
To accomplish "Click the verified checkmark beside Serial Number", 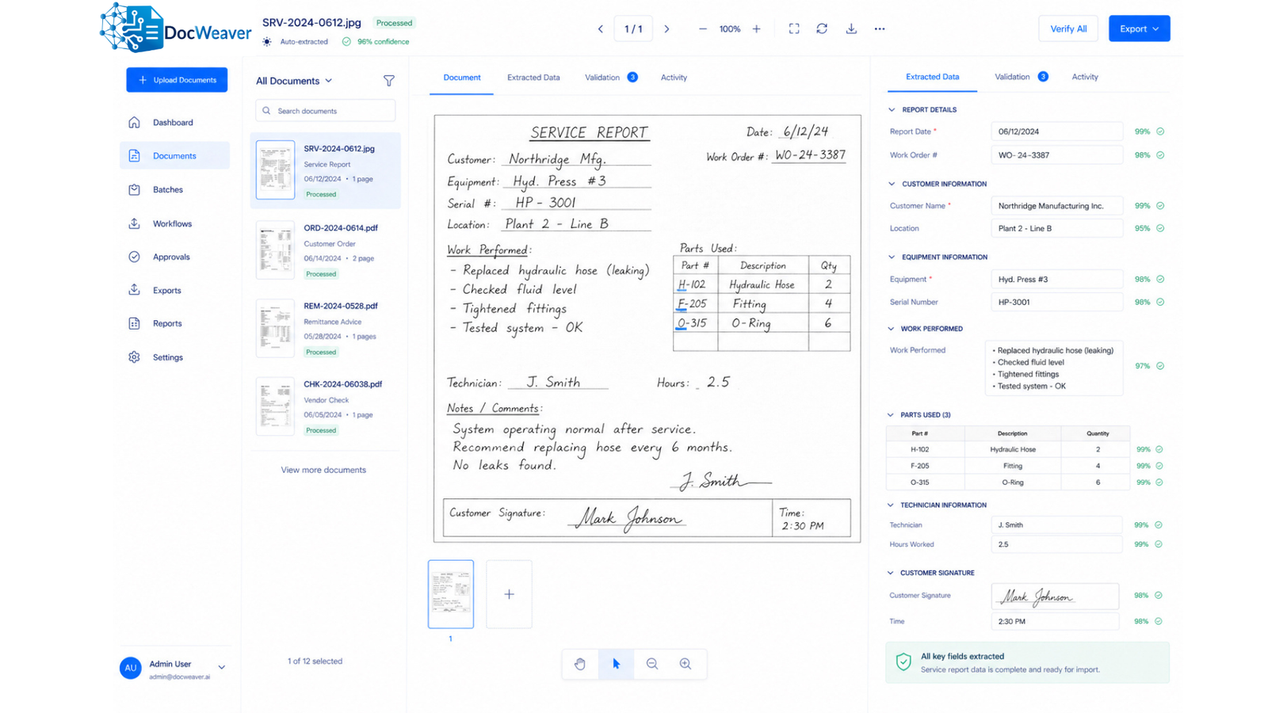I will click(1160, 302).
